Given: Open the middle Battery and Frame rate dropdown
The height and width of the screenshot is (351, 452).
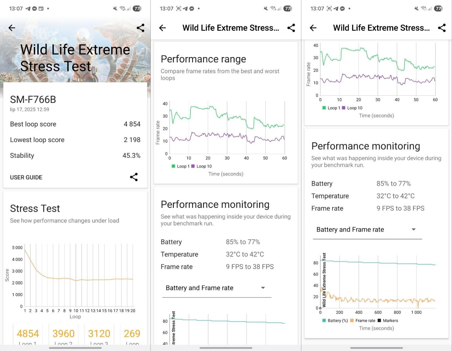Looking at the screenshot, I should pos(217,288).
